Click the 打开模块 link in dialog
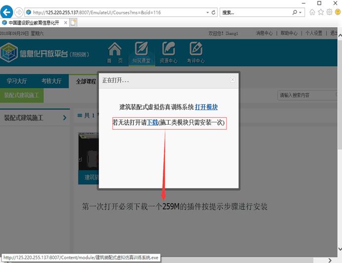Image resolution: width=342 pixels, height=263 pixels. [x=206, y=107]
